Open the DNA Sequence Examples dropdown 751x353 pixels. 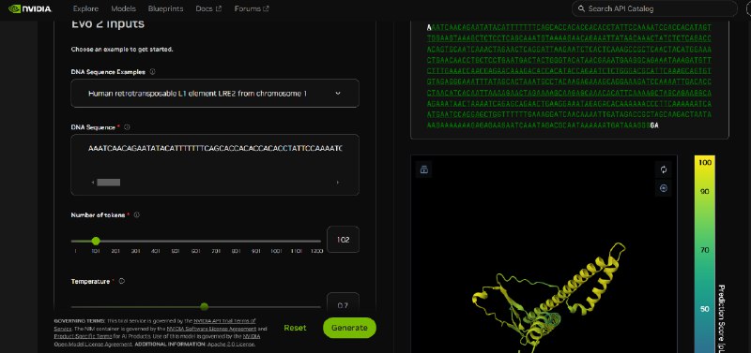pyautogui.click(x=215, y=94)
